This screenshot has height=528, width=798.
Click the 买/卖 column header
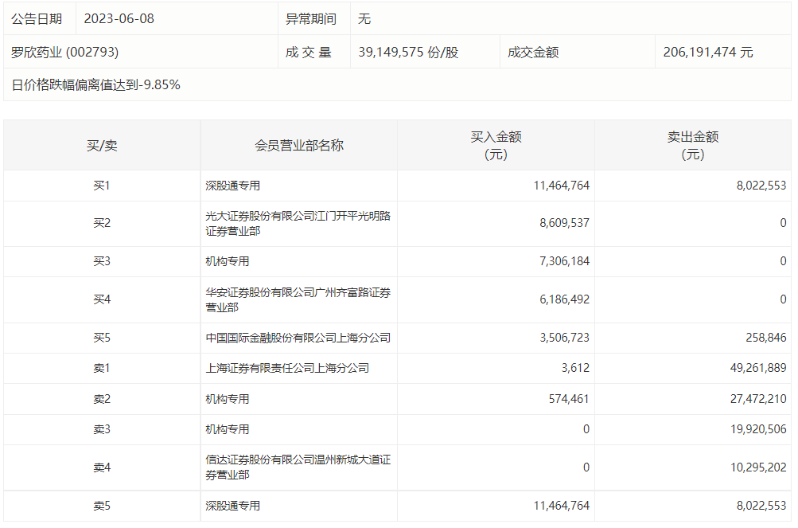coord(102,146)
